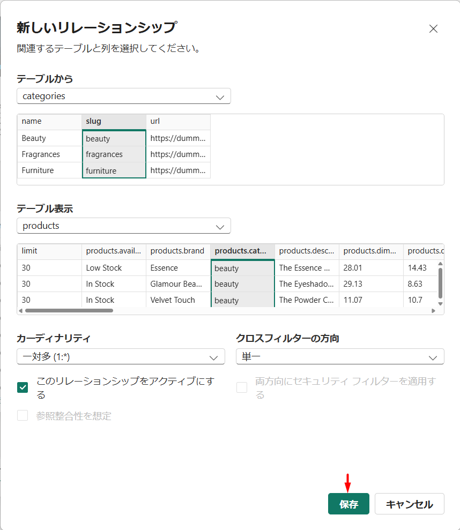This screenshot has height=530, width=460.
Task: Toggle the 参照整合性を想定 checkbox
Action: tap(23, 415)
